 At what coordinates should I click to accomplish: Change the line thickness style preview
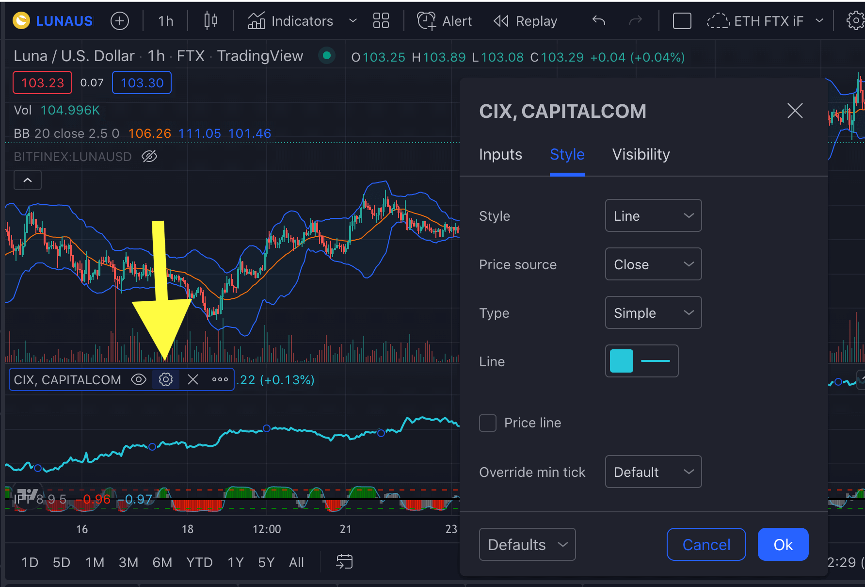click(656, 361)
